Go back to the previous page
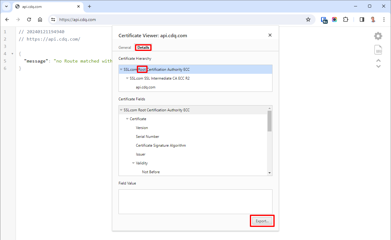Viewport: 391px width, 240px height. coord(7,20)
